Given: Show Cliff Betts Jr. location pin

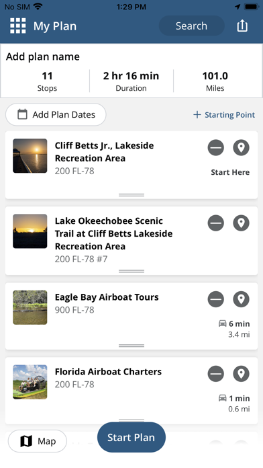Looking at the screenshot, I should pos(241,147).
